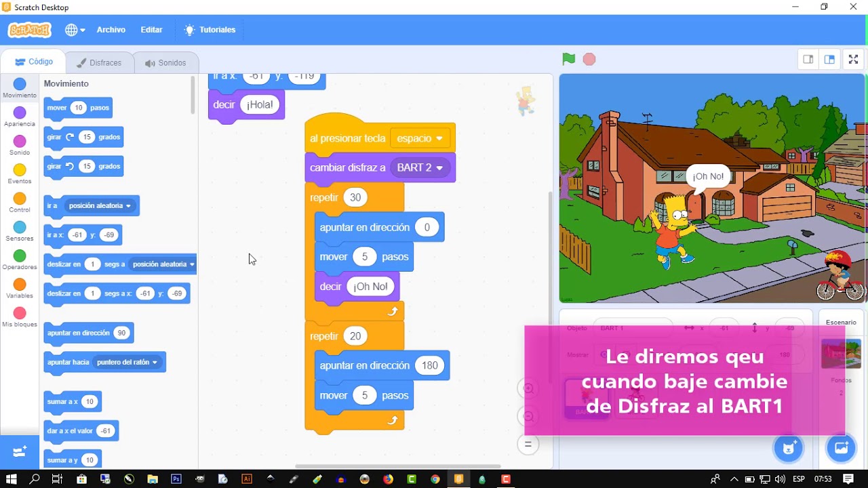
Task: Click the sumar a y 10 block
Action: (x=73, y=460)
